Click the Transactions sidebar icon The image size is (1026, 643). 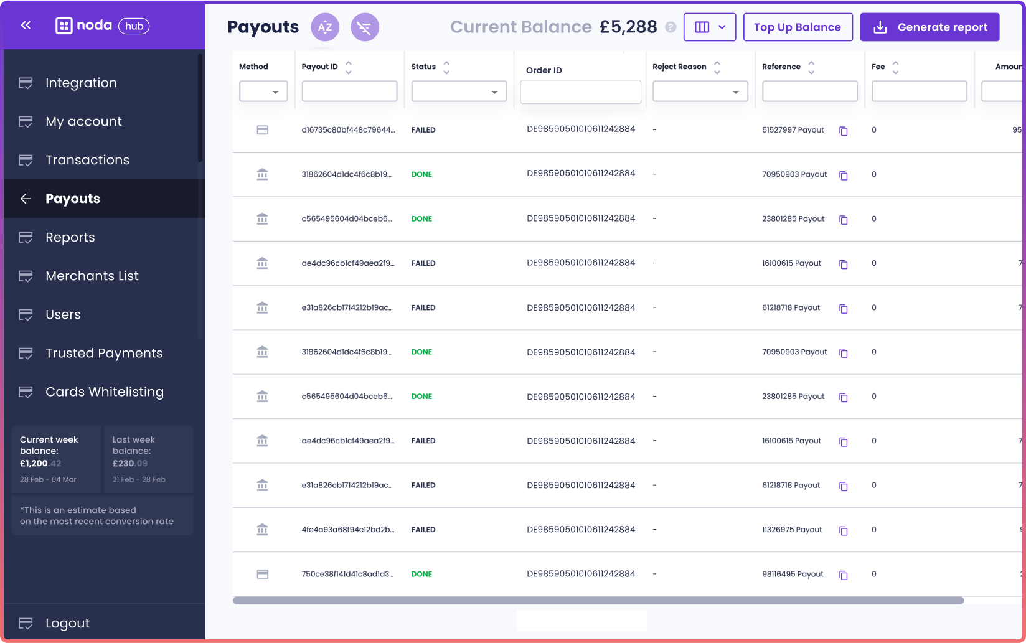[x=26, y=160]
